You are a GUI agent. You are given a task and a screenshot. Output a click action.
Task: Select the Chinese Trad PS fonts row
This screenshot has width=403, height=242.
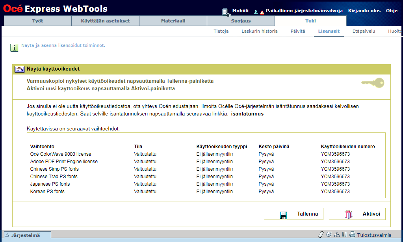pos(206,177)
